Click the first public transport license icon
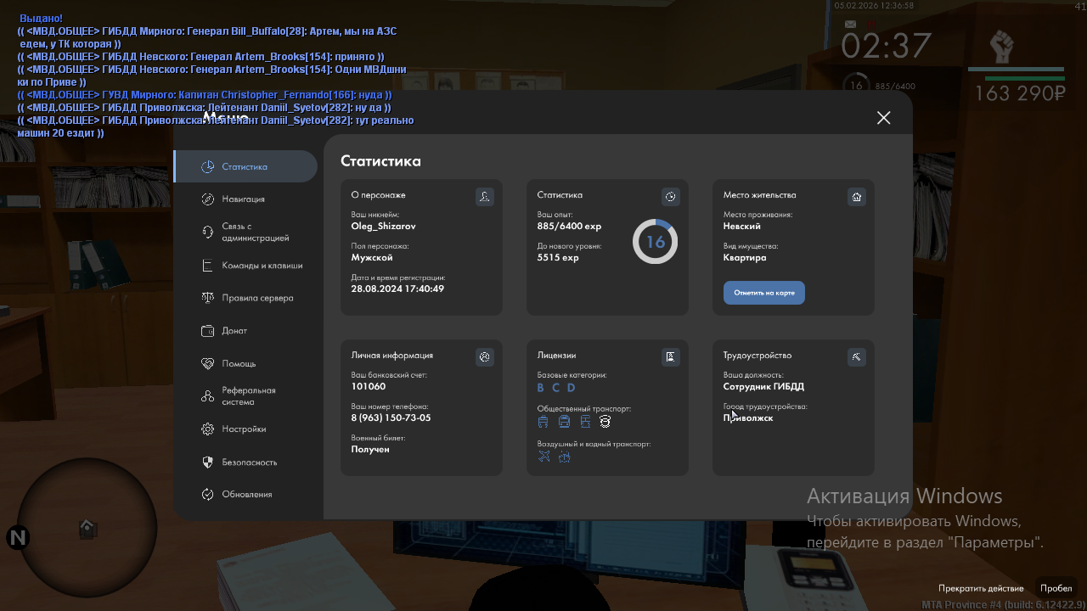The image size is (1087, 611). click(x=543, y=422)
